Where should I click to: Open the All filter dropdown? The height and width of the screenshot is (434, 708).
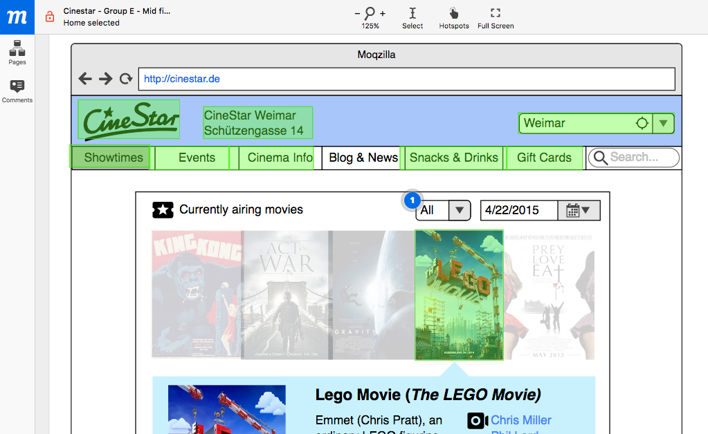460,210
